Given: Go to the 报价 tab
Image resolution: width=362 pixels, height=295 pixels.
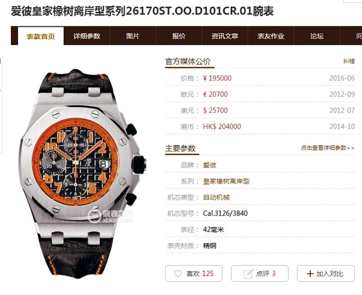Looking at the screenshot, I should click(179, 36).
